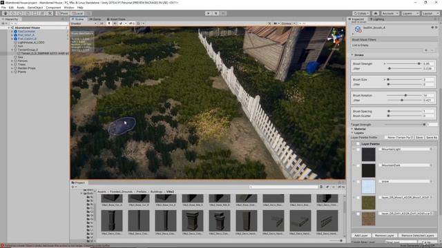
Task: Click the Save As palette button
Action: point(431,137)
